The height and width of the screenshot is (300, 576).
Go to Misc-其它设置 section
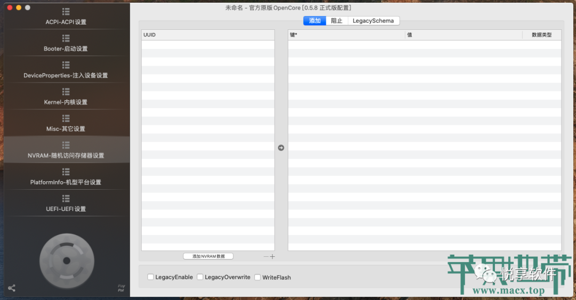click(x=66, y=124)
